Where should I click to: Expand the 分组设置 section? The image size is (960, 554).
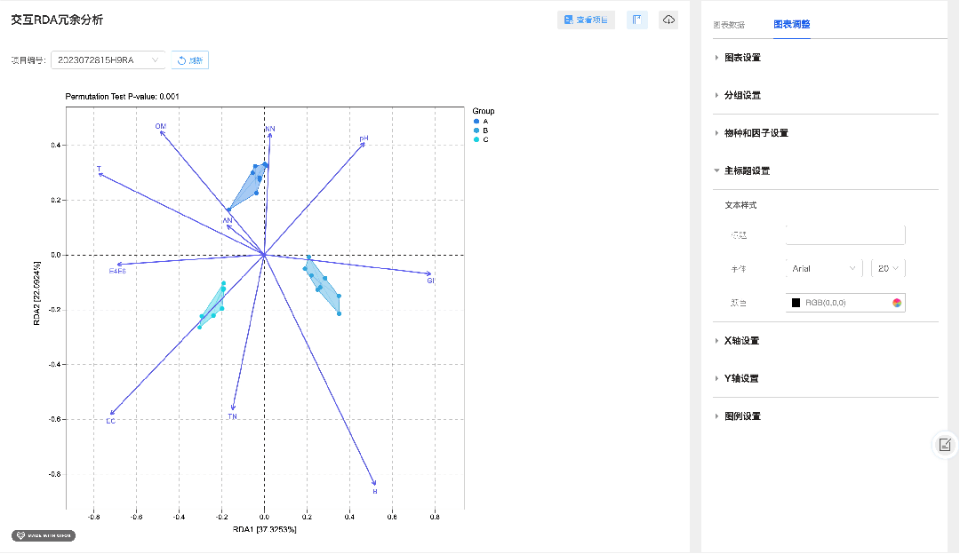[742, 95]
